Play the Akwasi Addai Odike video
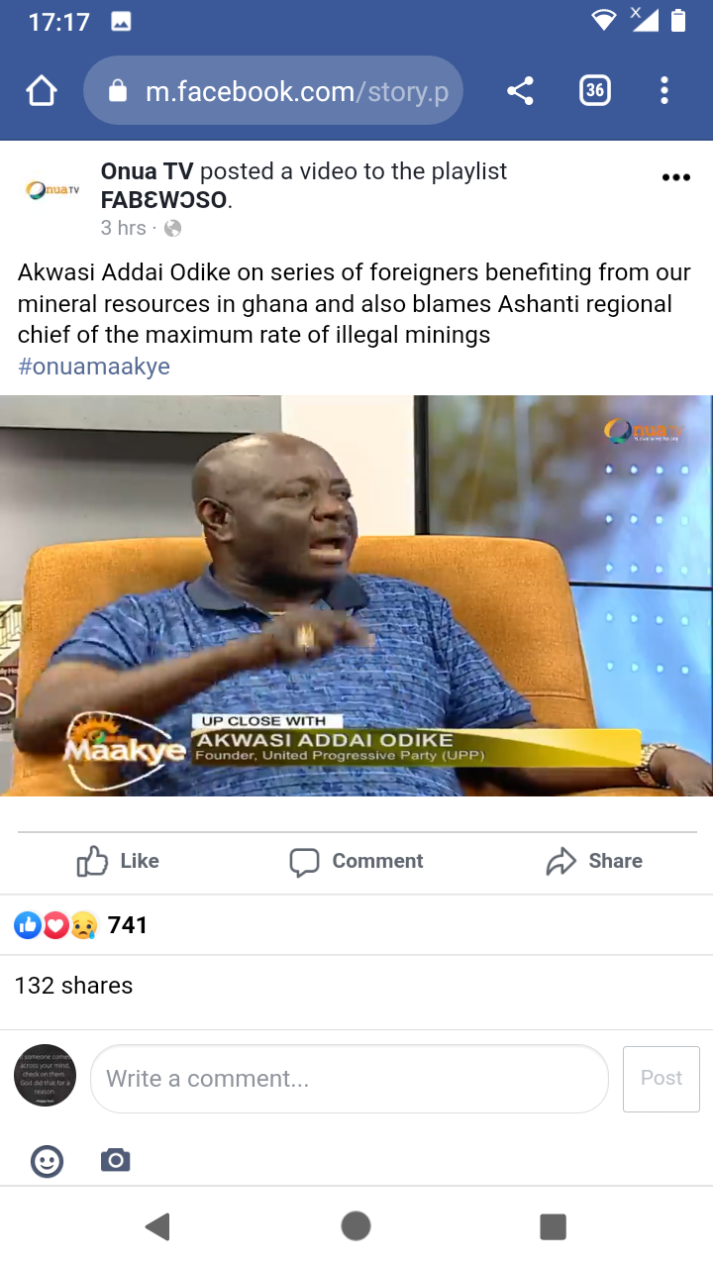This screenshot has width=713, height=1268. point(356,595)
